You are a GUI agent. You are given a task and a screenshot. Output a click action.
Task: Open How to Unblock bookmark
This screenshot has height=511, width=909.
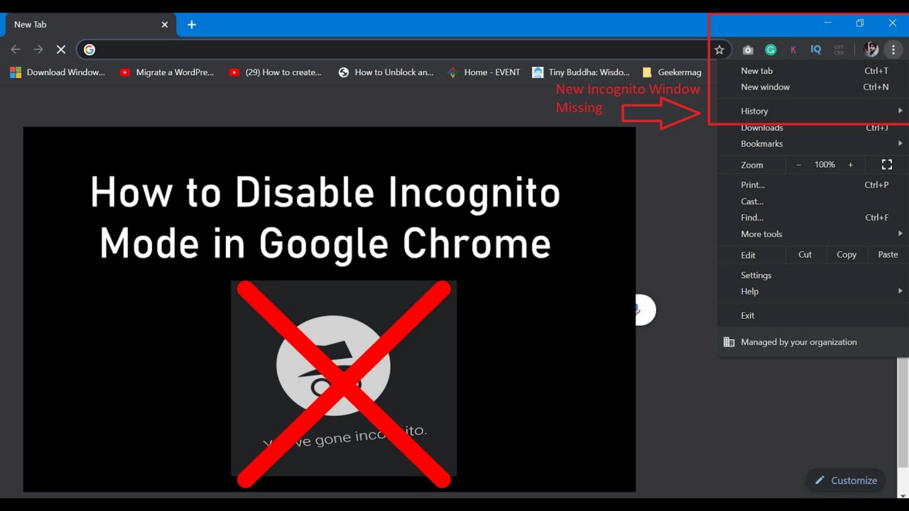[386, 72]
